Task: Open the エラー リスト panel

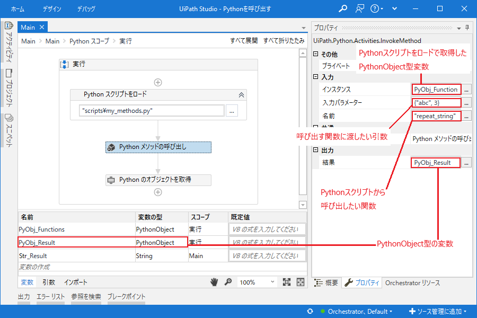Action: point(51,297)
